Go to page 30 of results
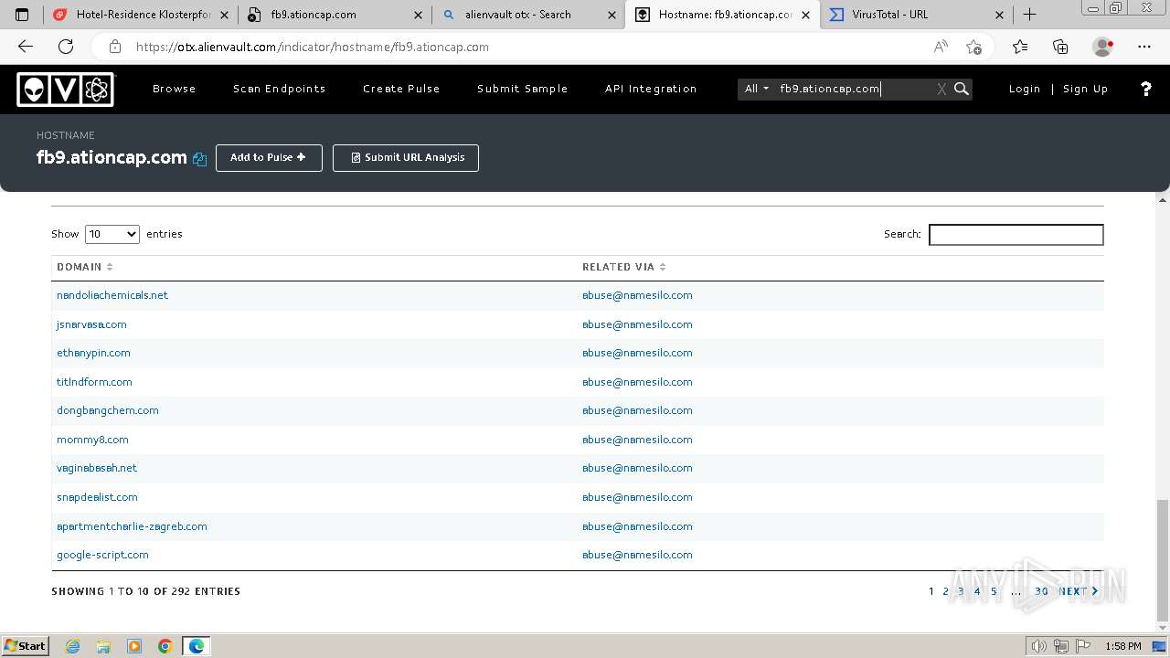Viewport: 1170px width, 658px height. [1041, 591]
